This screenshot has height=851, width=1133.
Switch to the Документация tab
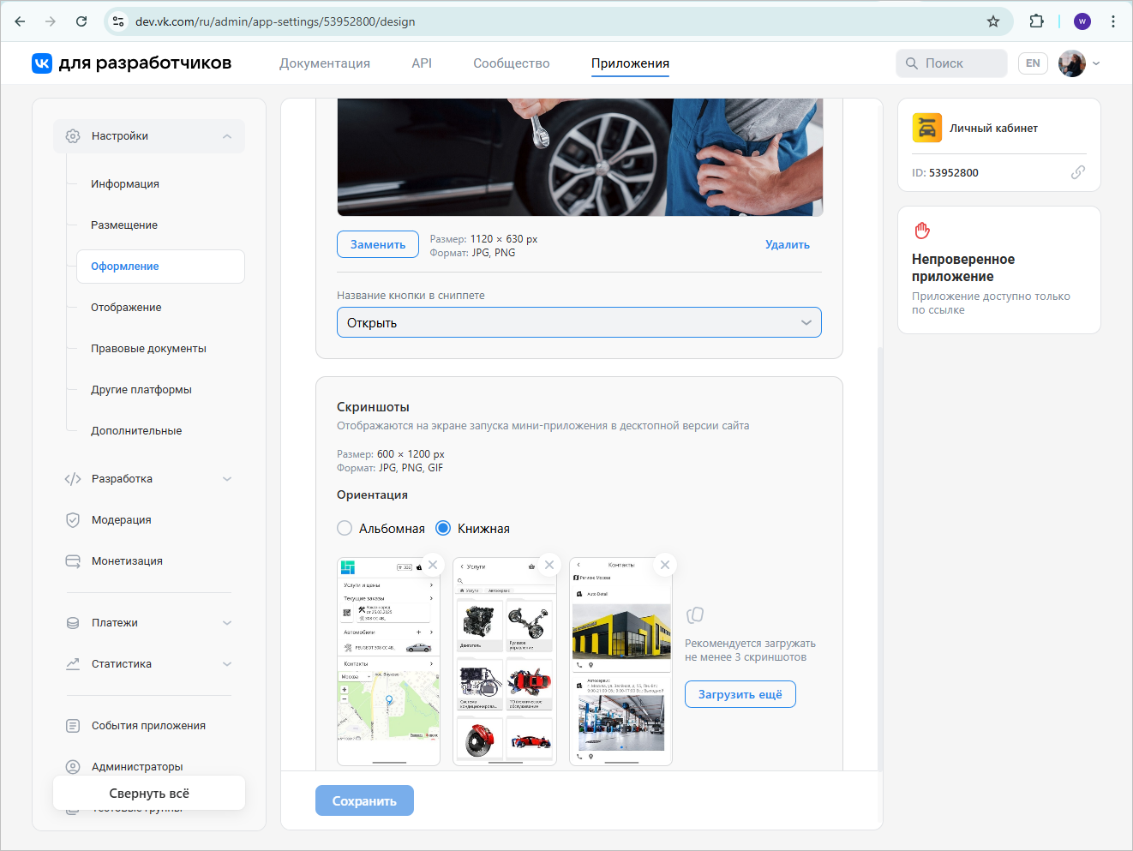click(324, 63)
